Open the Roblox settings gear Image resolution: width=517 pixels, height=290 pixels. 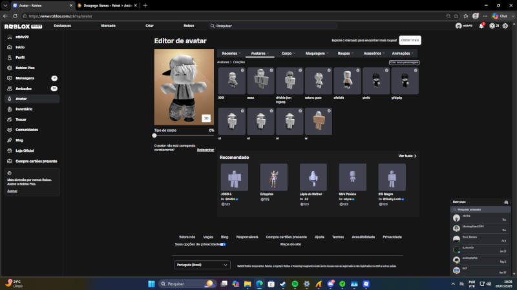(x=505, y=26)
